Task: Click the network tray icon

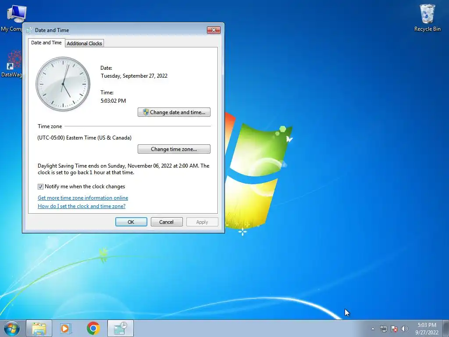Action: point(383,329)
